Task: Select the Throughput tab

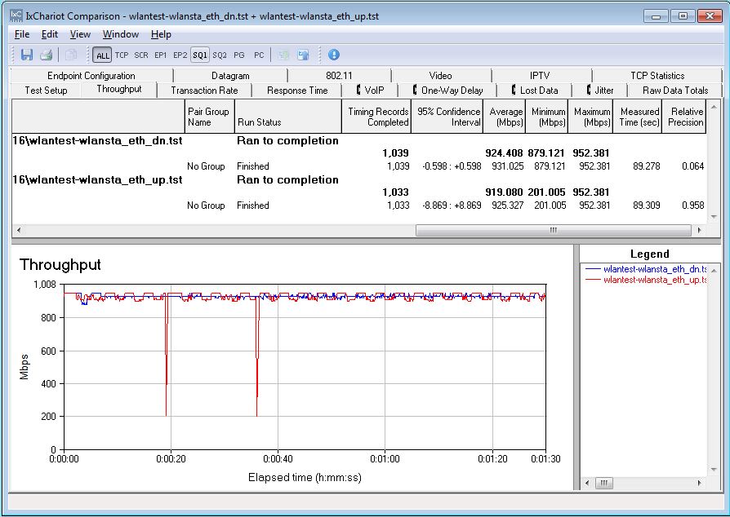Action: click(119, 89)
